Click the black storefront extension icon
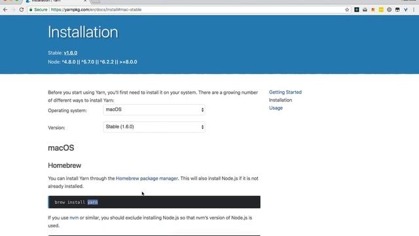Image resolution: width=419 pixels, height=236 pixels. pos(397,10)
